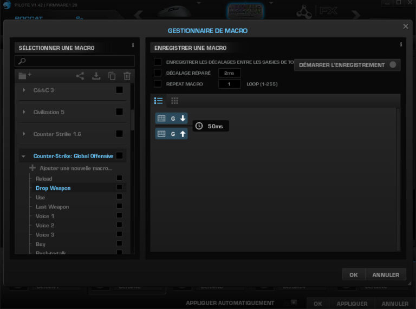Click Annuler in the macro manager
Viewport: 416px width, 309px height.
pyautogui.click(x=386, y=275)
